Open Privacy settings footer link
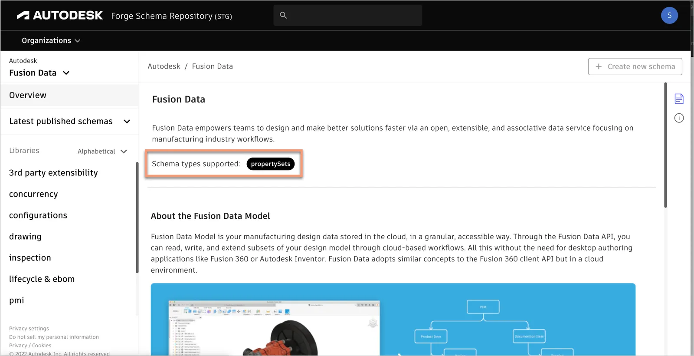Image resolution: width=694 pixels, height=356 pixels. 29,329
